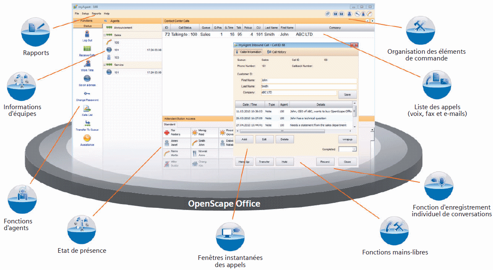This screenshot has width=493, height=270.
Task: Select agent 101 under the Sales group
Action: pyautogui.click(x=133, y=50)
